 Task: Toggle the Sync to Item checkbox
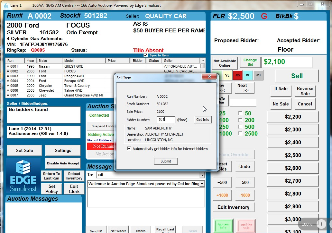(x=146, y=55)
